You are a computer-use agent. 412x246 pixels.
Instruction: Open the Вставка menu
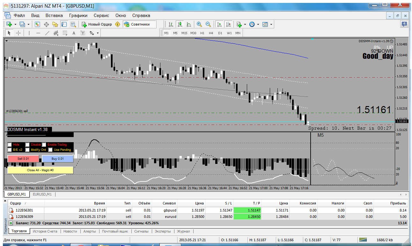click(x=54, y=15)
